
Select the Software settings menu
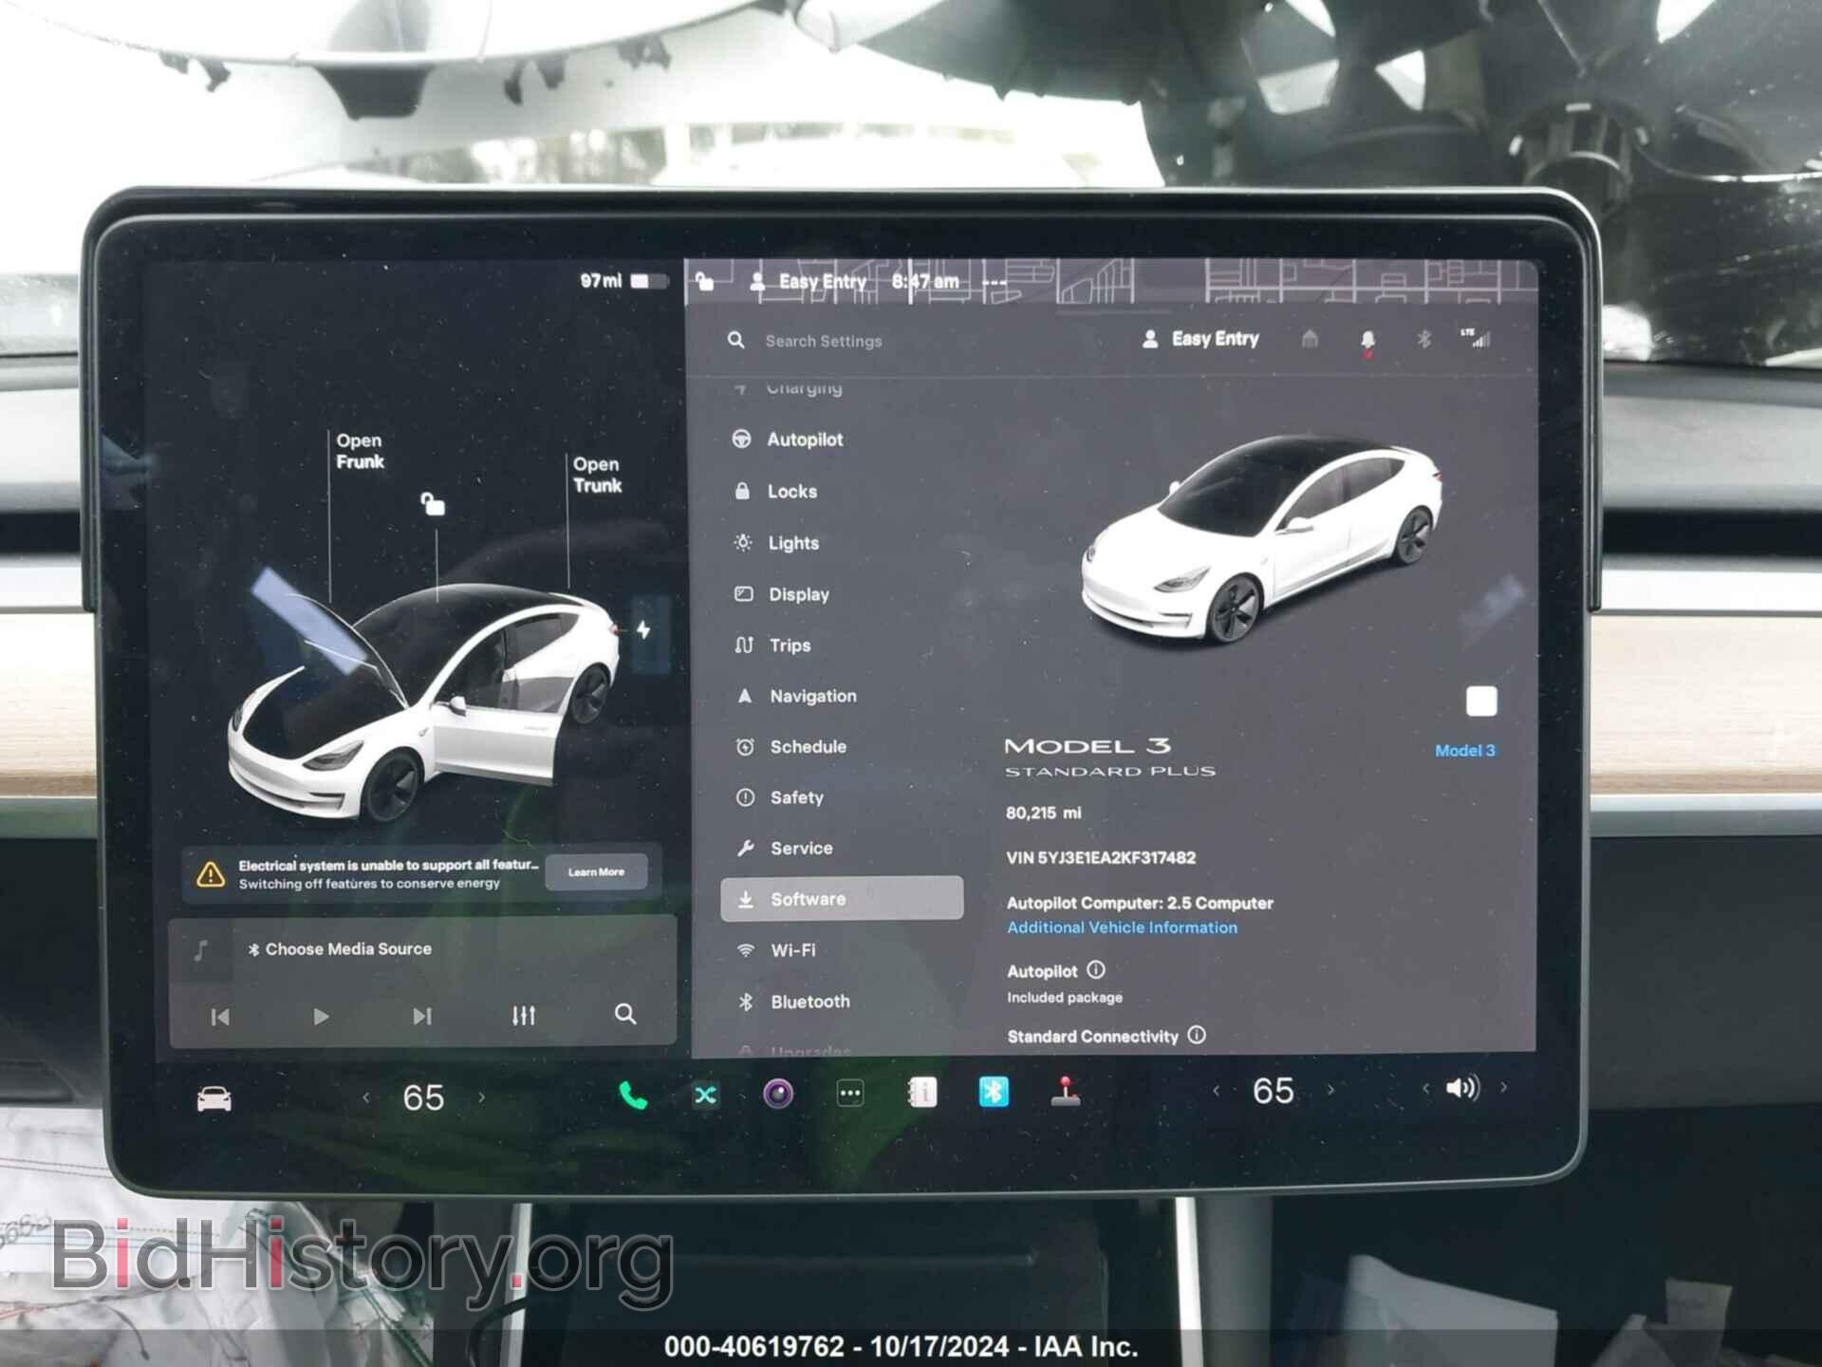(843, 899)
